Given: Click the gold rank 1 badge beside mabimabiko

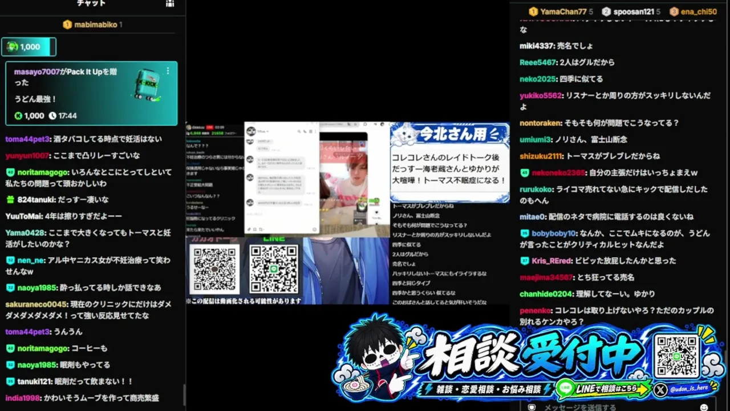Looking at the screenshot, I should tap(67, 25).
